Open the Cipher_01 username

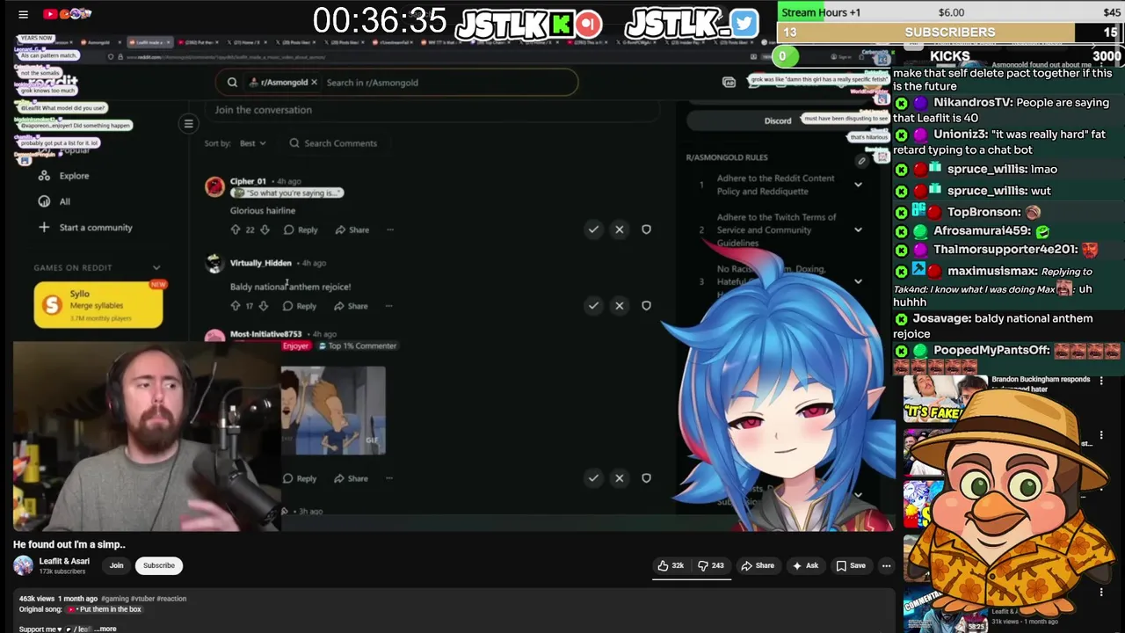[x=248, y=181]
